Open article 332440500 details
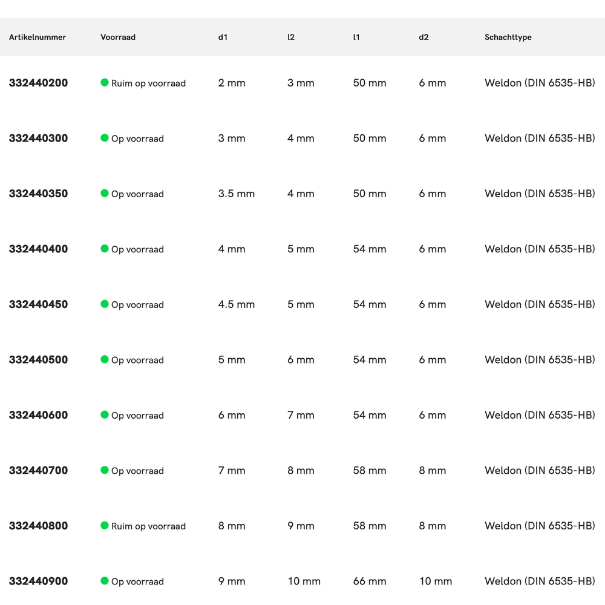 [x=38, y=360]
